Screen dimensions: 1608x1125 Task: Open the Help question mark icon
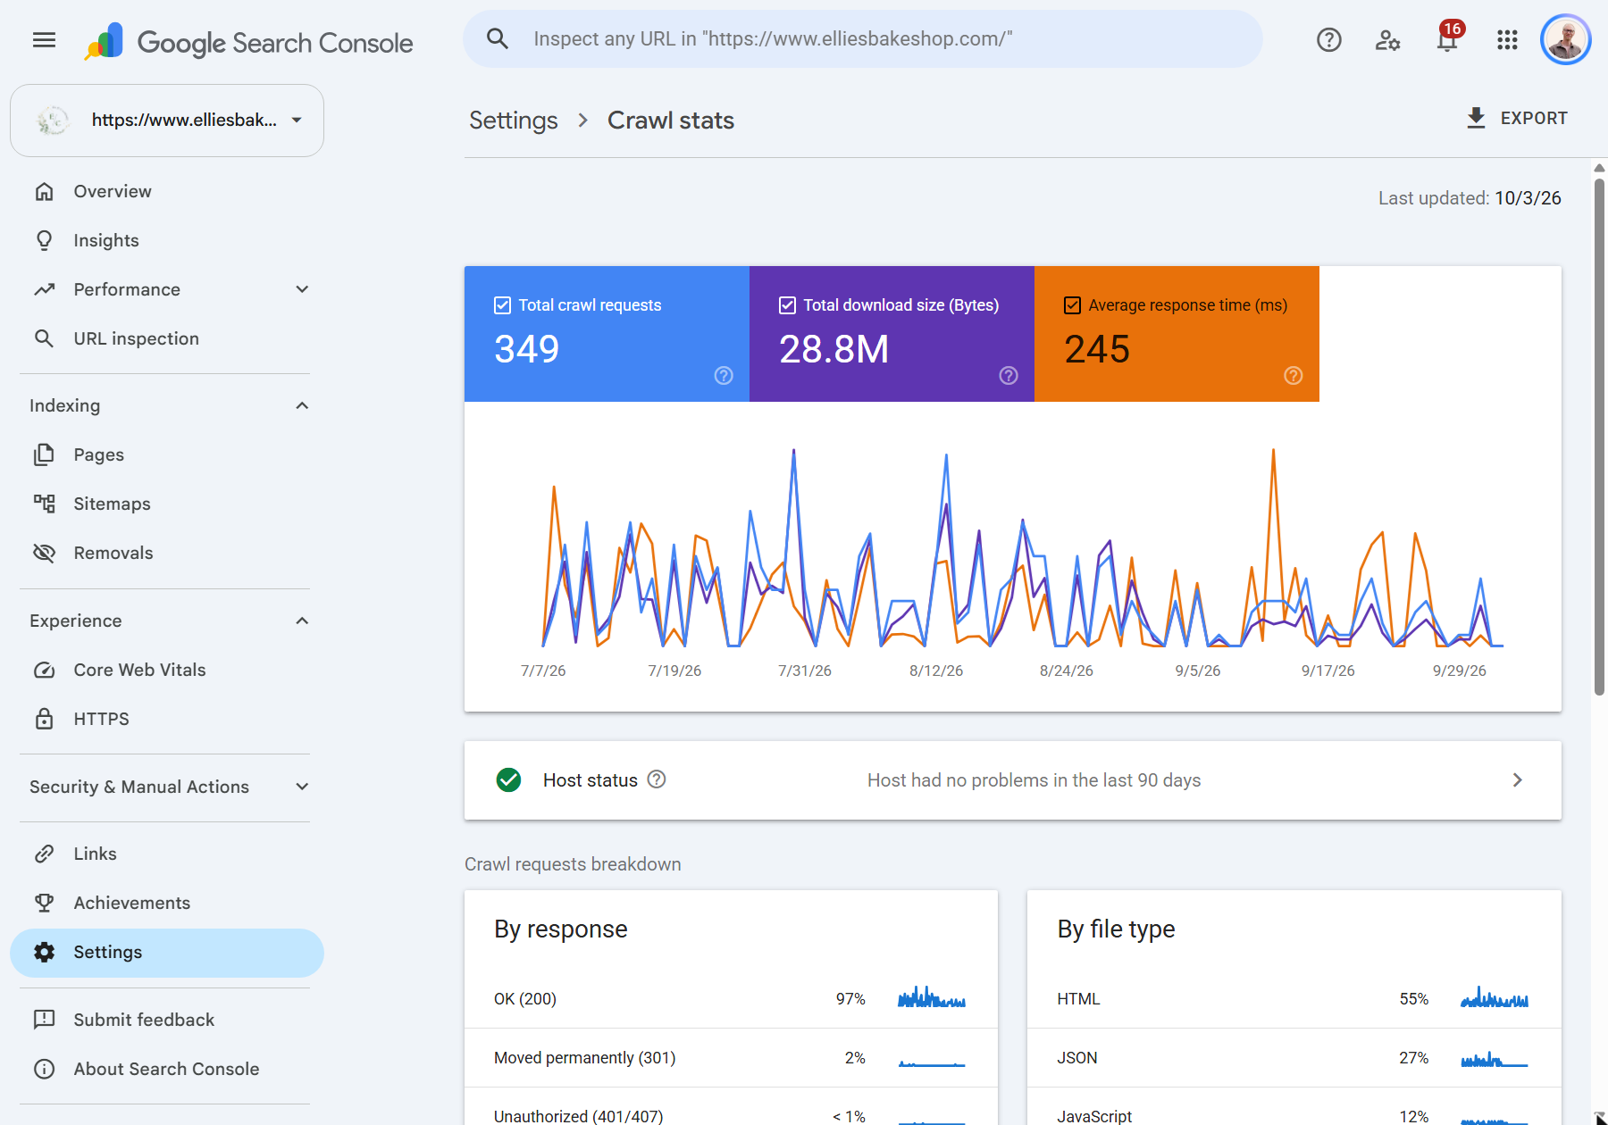pyautogui.click(x=1328, y=39)
